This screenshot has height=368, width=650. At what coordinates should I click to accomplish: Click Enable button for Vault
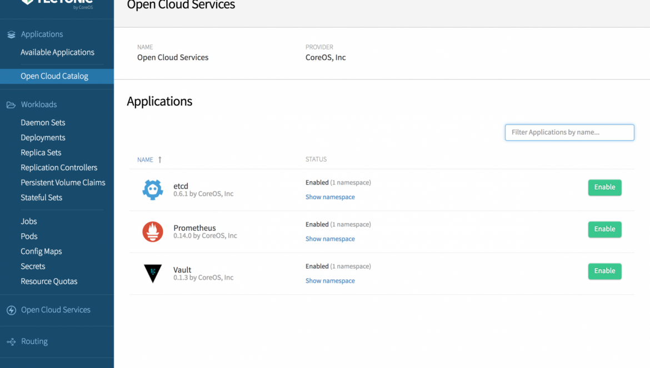(604, 271)
